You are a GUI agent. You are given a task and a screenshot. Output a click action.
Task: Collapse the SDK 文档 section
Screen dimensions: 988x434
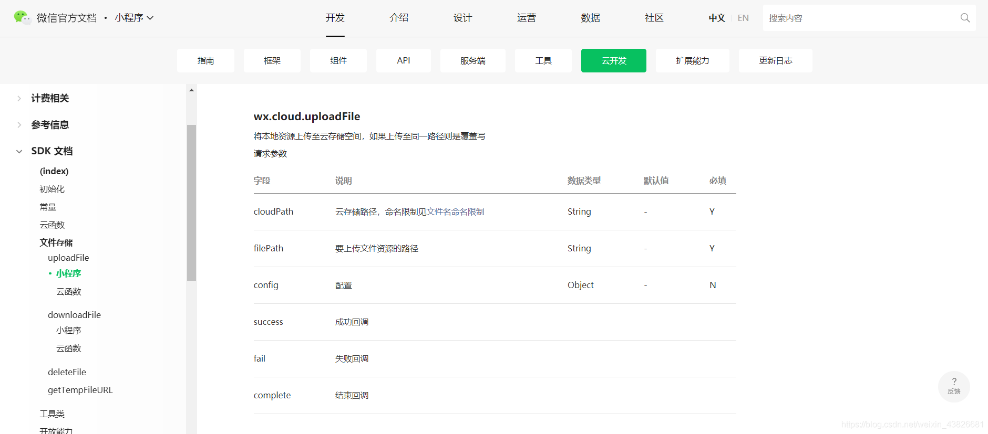pos(52,151)
